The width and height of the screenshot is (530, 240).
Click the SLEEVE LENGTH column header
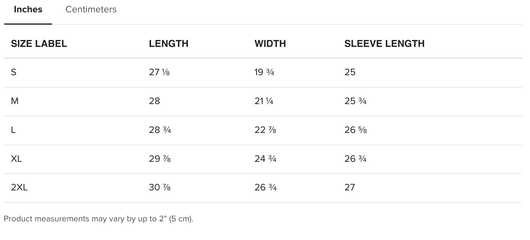coord(384,44)
